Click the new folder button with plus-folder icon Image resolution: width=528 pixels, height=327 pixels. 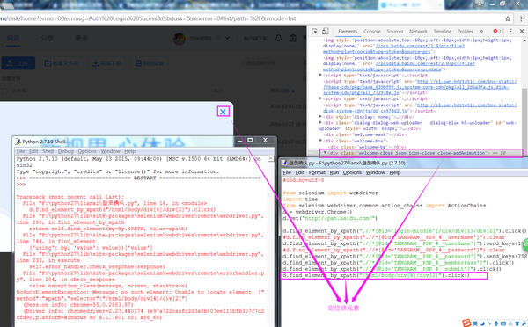(x=62, y=63)
